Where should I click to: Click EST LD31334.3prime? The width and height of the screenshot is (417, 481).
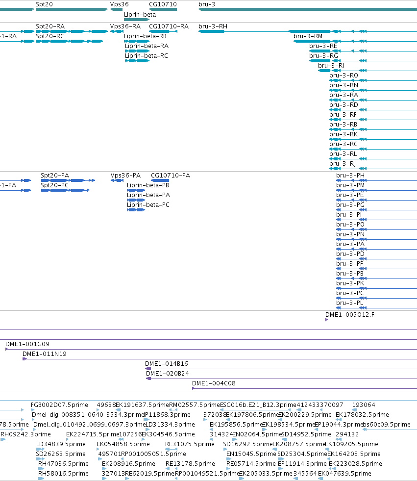[170, 424]
